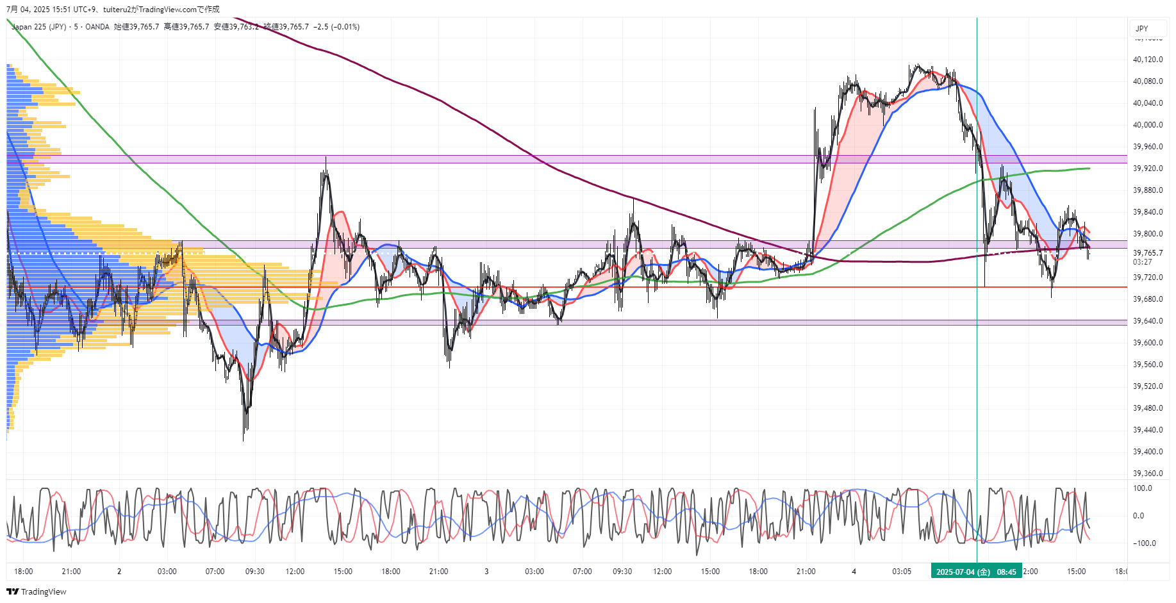The image size is (1176, 603).
Task: Click the 39,400.0 price axis label
Action: [1148, 452]
